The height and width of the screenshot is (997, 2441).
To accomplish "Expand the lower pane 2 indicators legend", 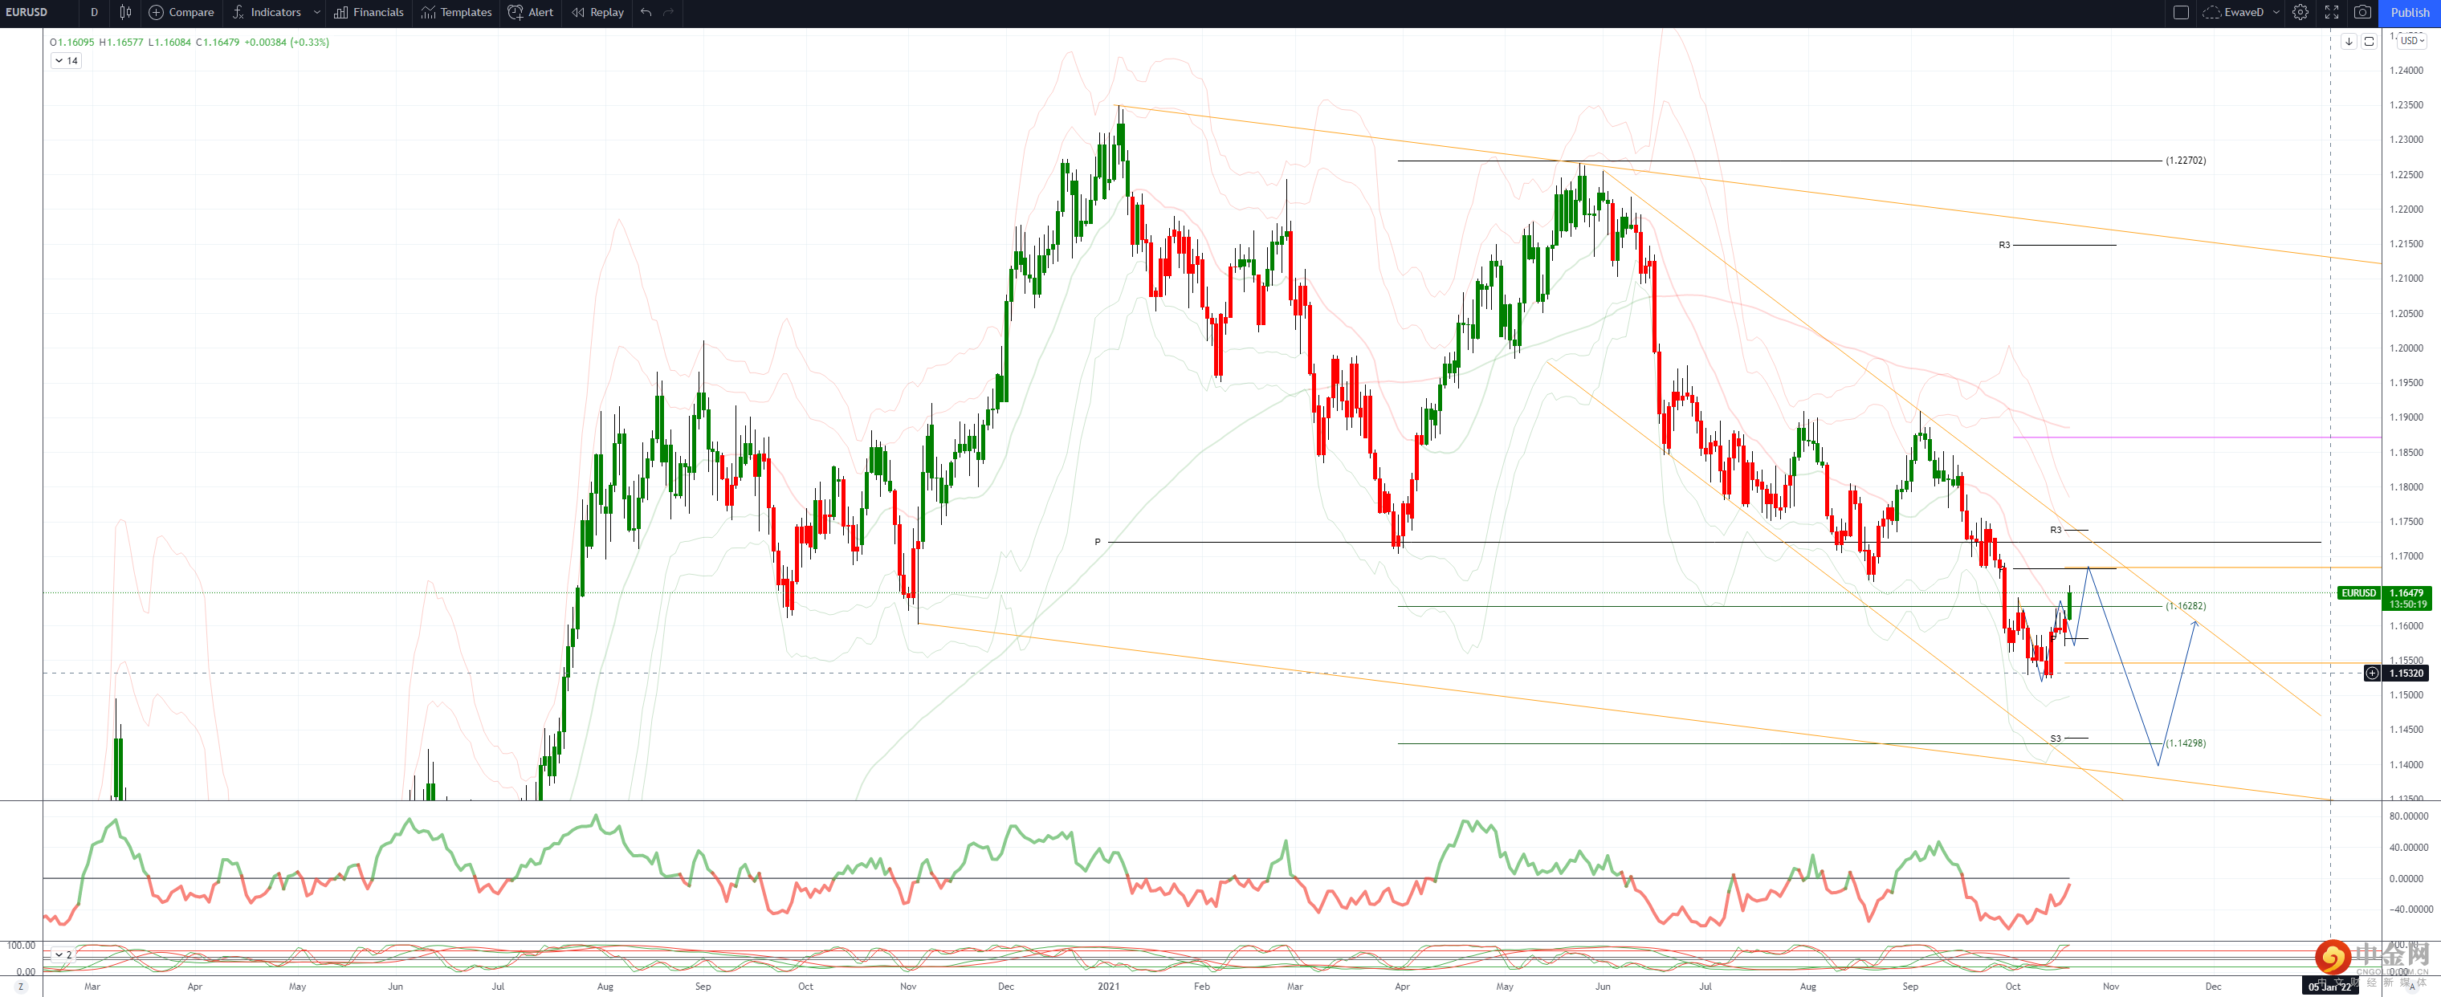I will coord(63,954).
